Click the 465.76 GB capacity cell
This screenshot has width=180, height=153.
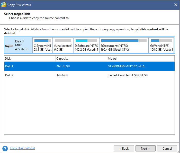pos(63,66)
